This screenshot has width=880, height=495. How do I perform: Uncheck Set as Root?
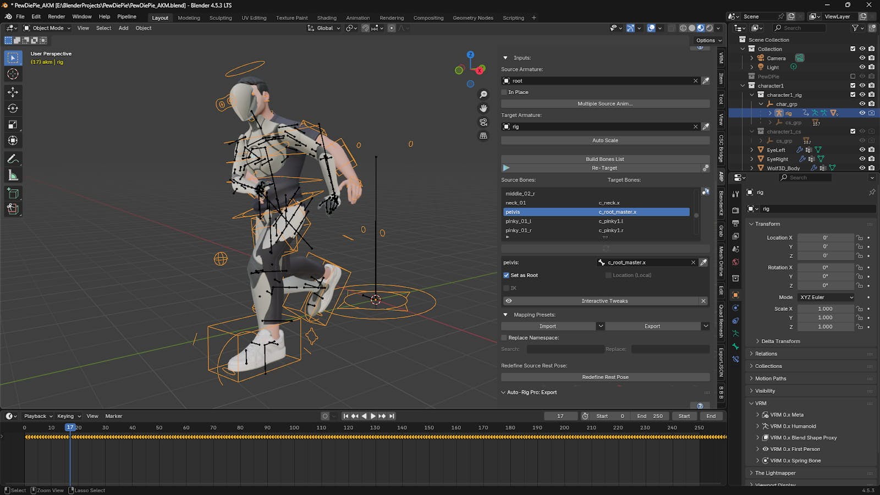(x=507, y=276)
